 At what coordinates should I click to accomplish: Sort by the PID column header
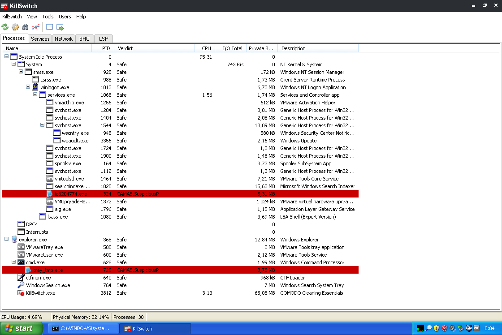(x=103, y=48)
